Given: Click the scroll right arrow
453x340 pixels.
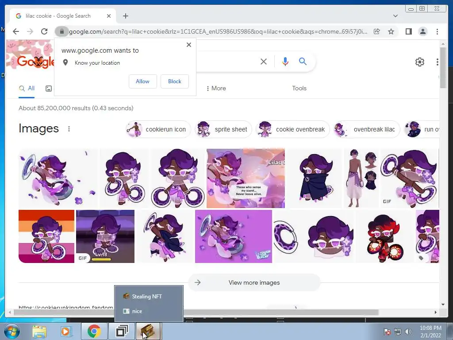Looking at the screenshot, I should (x=436, y=312).
